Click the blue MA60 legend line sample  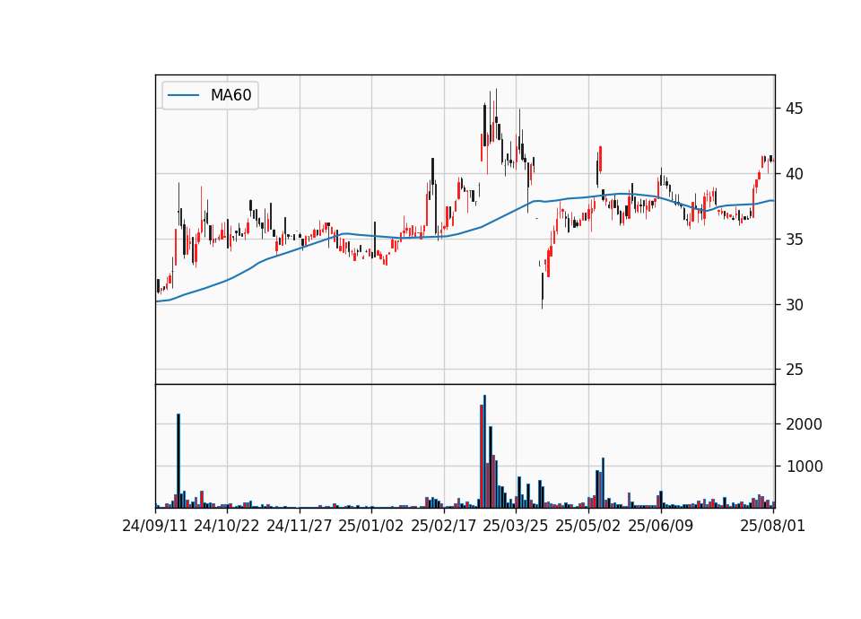(x=183, y=96)
